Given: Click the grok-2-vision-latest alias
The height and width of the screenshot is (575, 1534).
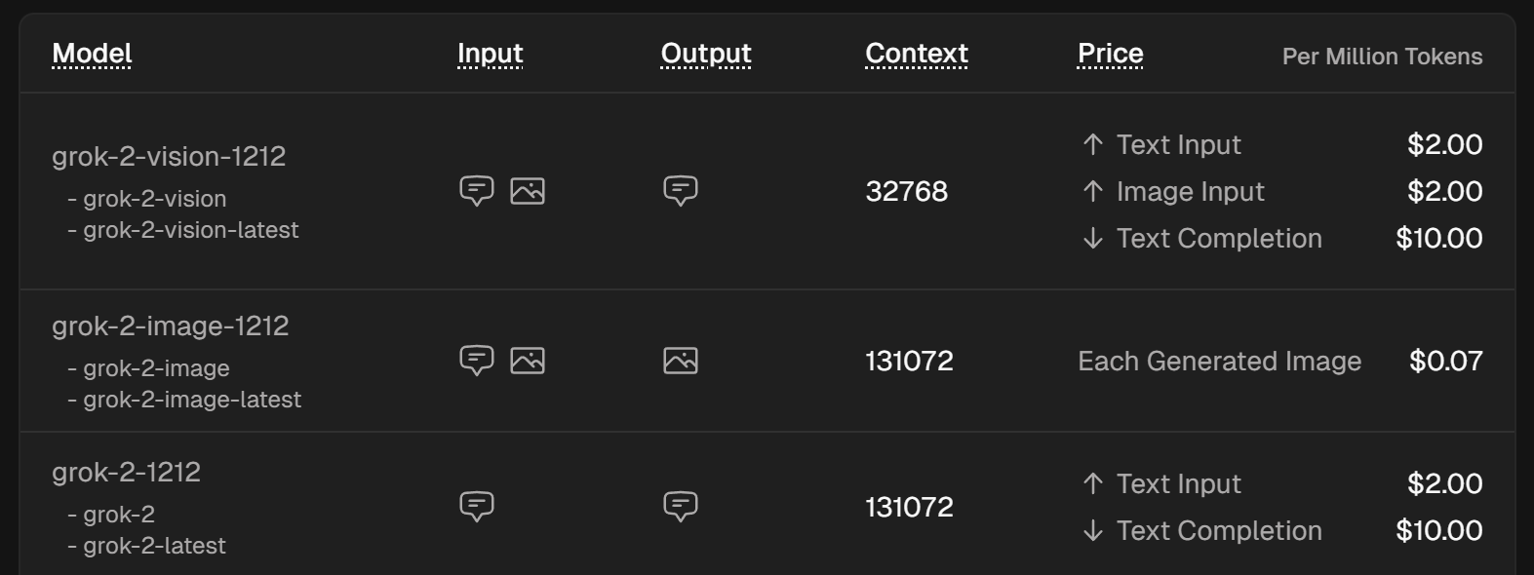Looking at the screenshot, I should [190, 230].
